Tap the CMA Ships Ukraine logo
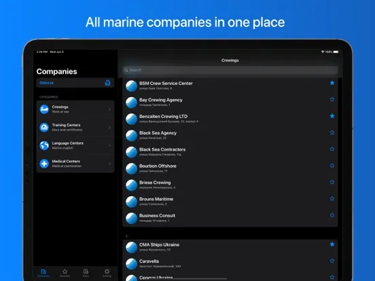Viewport: 375px width, 281px height. (x=131, y=247)
